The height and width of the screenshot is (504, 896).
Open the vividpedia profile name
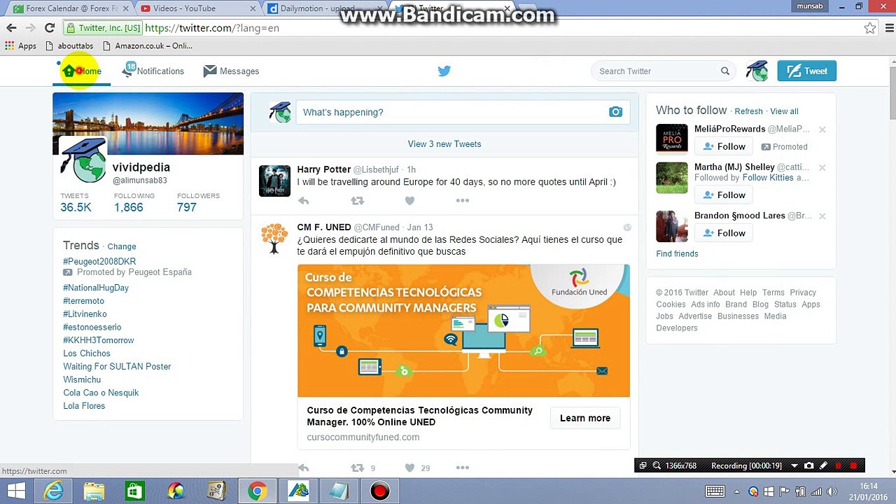click(141, 167)
